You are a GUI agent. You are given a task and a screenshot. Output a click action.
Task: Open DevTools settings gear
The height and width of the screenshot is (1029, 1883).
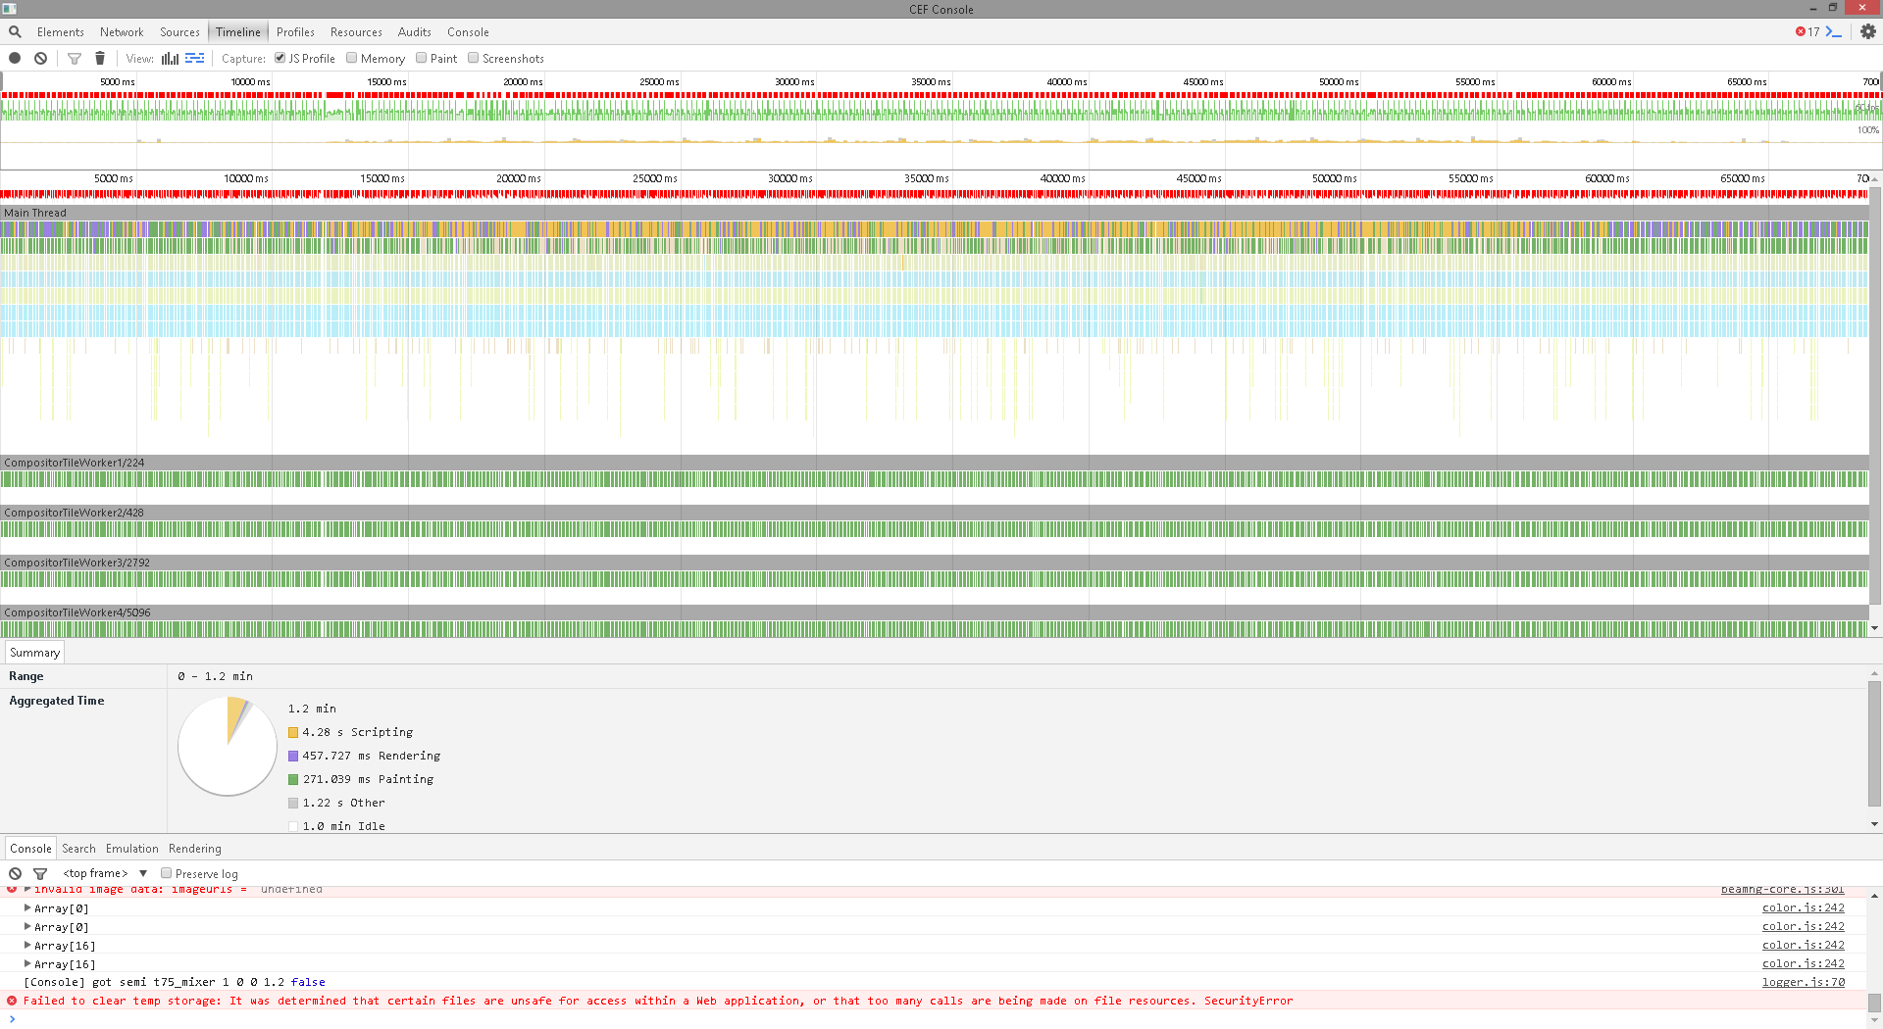pos(1868,32)
